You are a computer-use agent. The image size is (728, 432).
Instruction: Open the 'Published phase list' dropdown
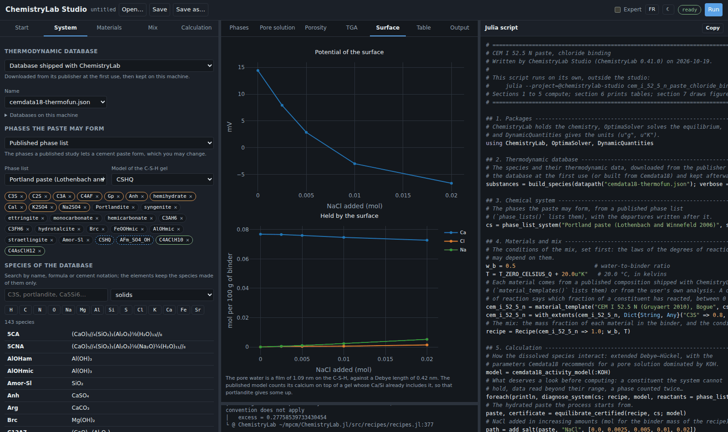click(109, 143)
